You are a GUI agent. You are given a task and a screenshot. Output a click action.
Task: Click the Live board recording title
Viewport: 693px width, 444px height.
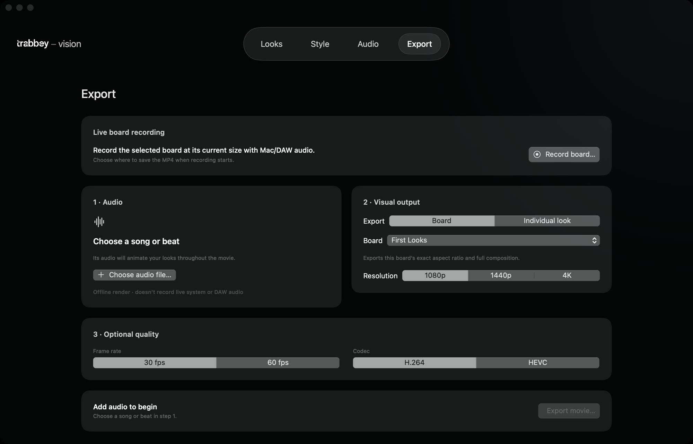pyautogui.click(x=129, y=132)
